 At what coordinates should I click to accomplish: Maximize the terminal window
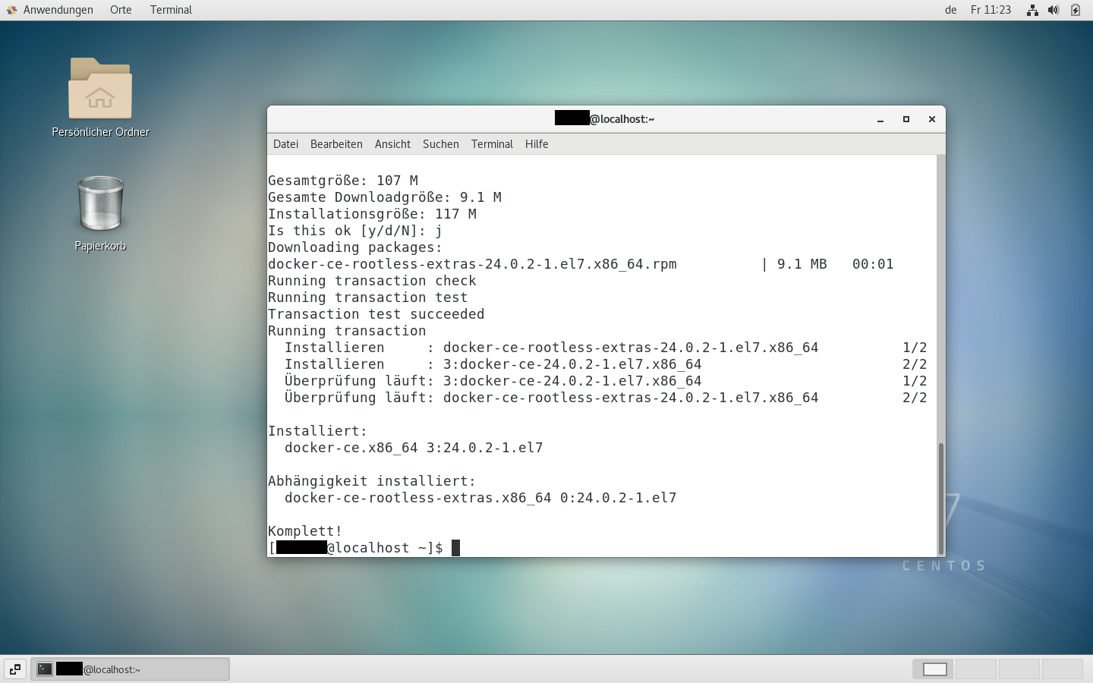[x=906, y=119]
